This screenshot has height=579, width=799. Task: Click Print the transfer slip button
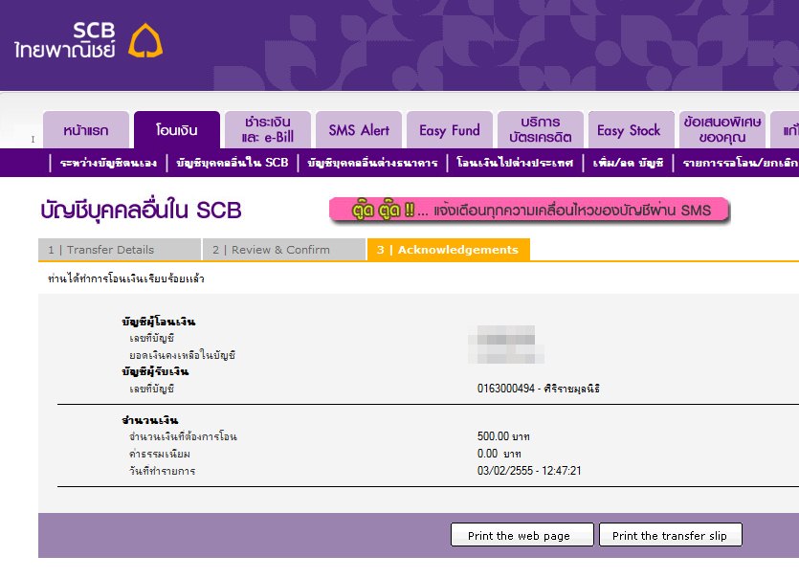coord(670,535)
